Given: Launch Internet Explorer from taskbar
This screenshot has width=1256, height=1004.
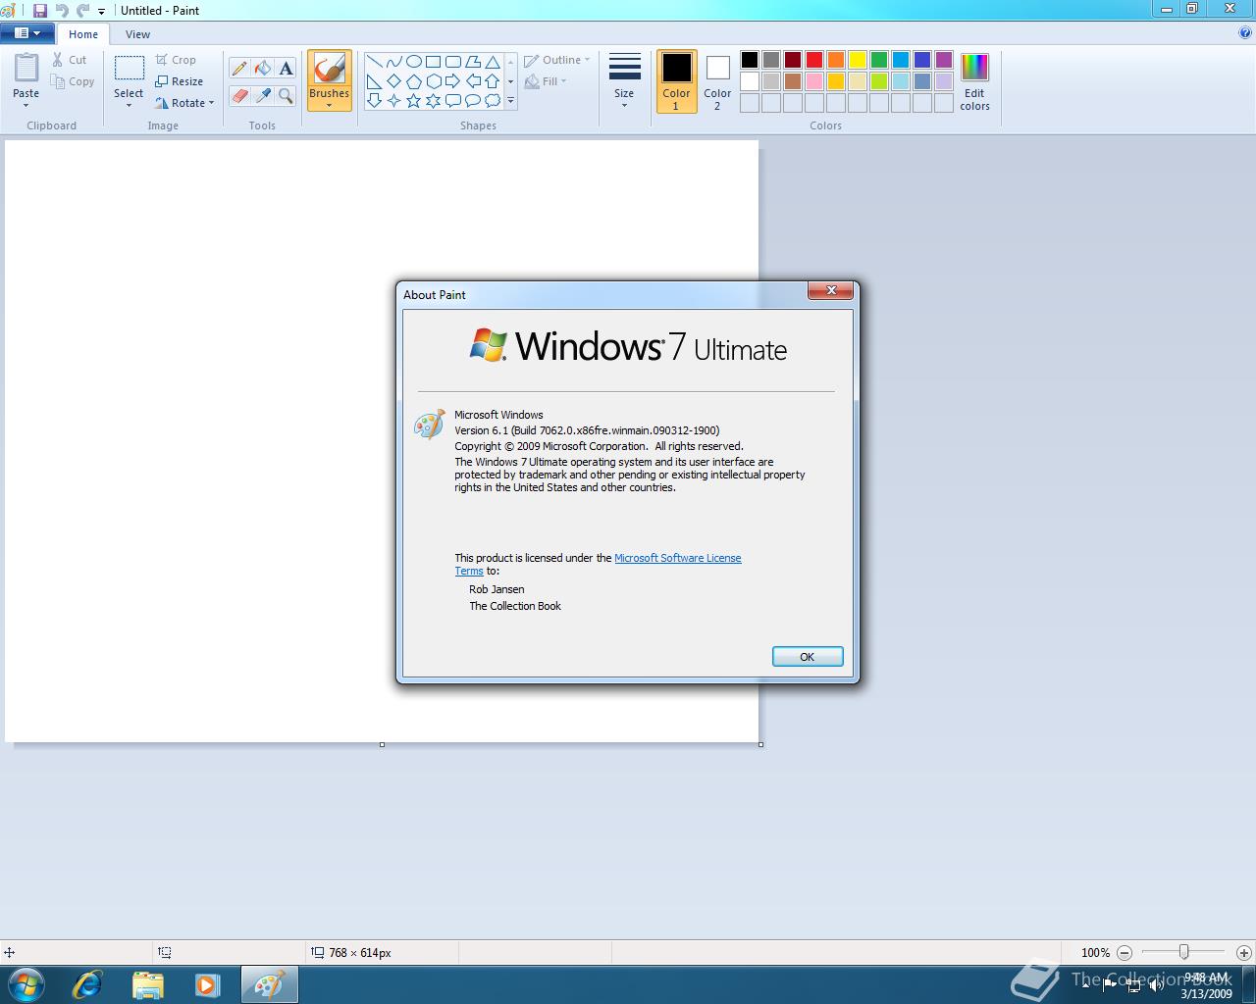Looking at the screenshot, I should 87,984.
